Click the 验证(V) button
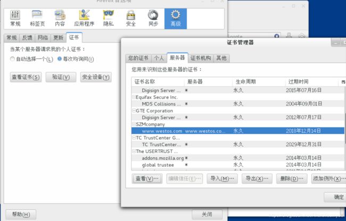 61,77
